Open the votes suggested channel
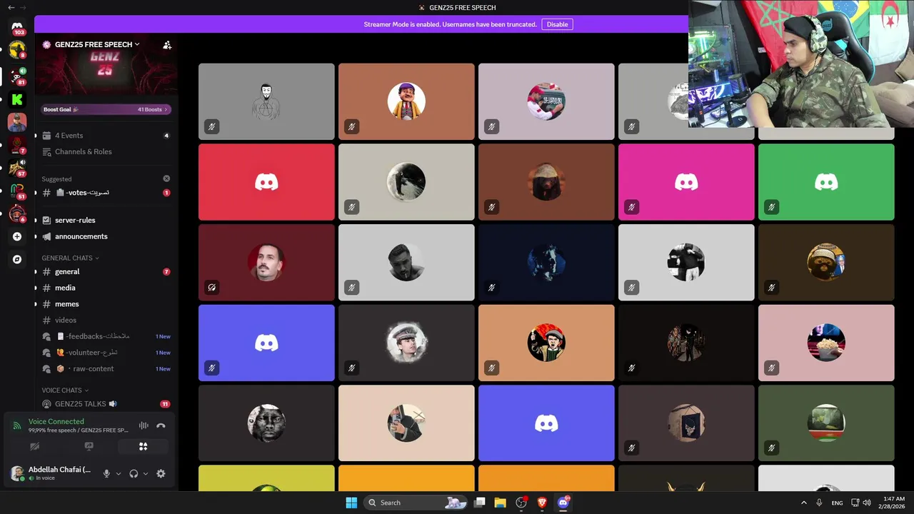 (x=106, y=193)
